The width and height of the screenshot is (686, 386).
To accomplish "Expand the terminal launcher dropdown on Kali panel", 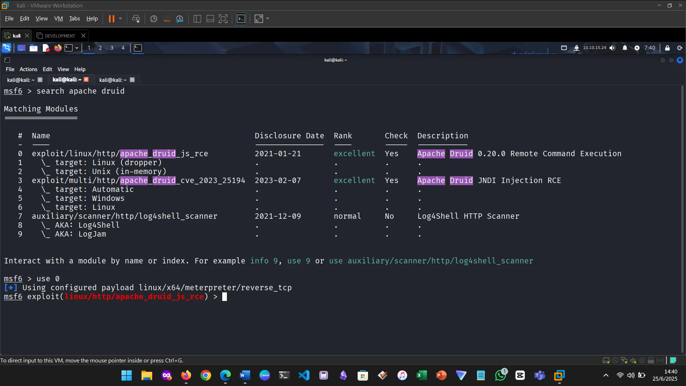I will point(77,48).
